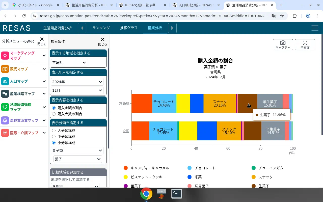This screenshot has width=323, height=202.
Task: Click the right arrow tab scroller
Action: tap(172, 28)
